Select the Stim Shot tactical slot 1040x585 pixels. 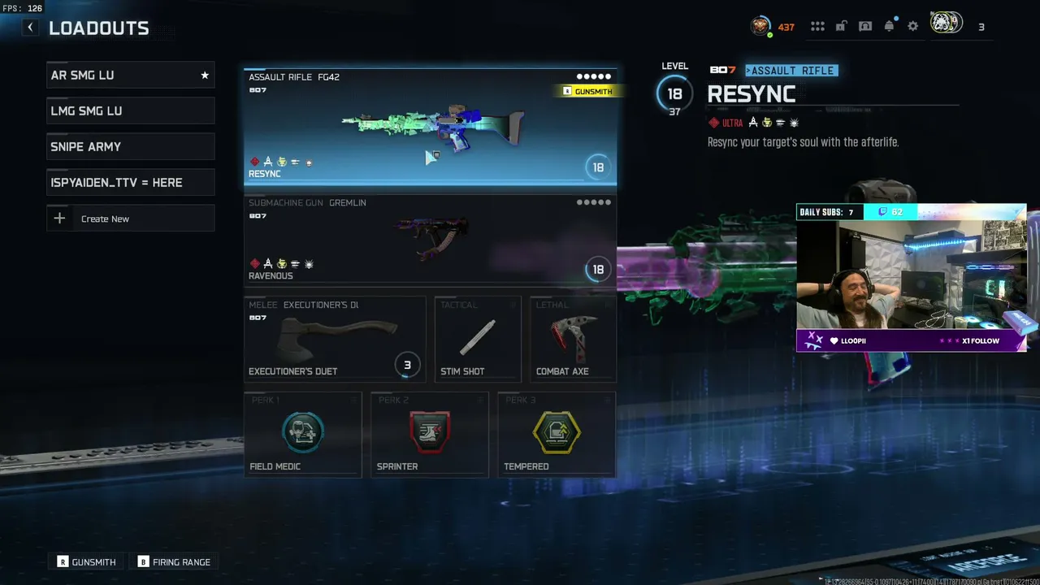pyautogui.click(x=478, y=339)
